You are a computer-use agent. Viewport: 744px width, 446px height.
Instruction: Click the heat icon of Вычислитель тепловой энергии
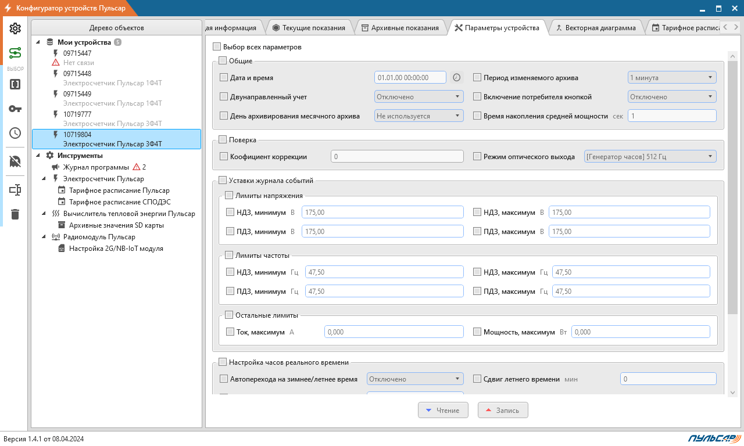coord(56,214)
